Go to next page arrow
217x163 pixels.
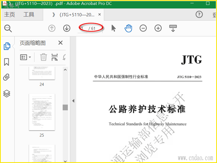[67, 28]
